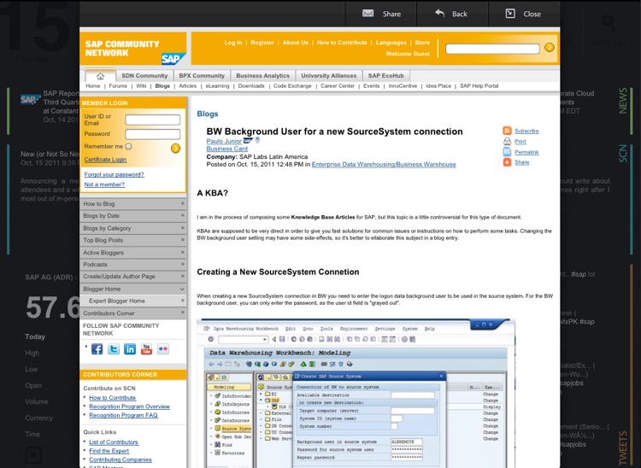641x468 pixels.
Task: Click Forgot your password link
Action: pyautogui.click(x=114, y=174)
